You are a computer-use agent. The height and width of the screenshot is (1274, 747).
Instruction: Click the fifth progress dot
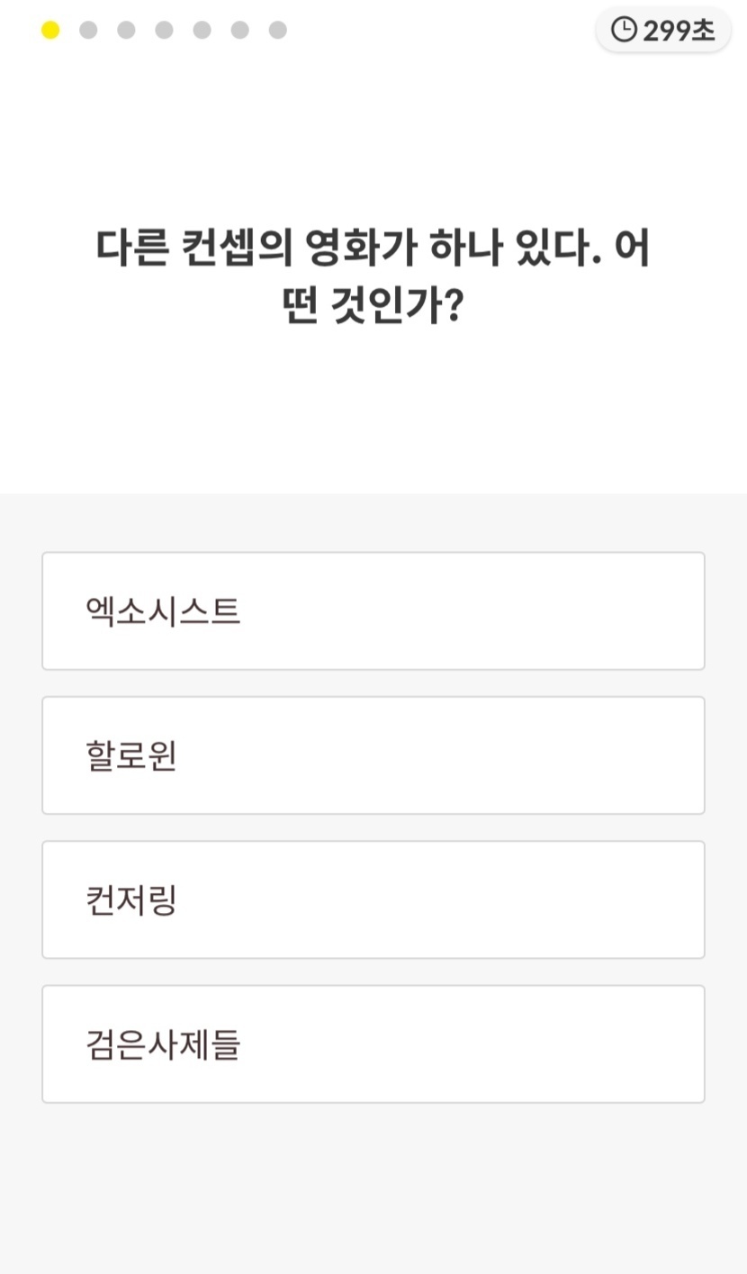point(202,31)
